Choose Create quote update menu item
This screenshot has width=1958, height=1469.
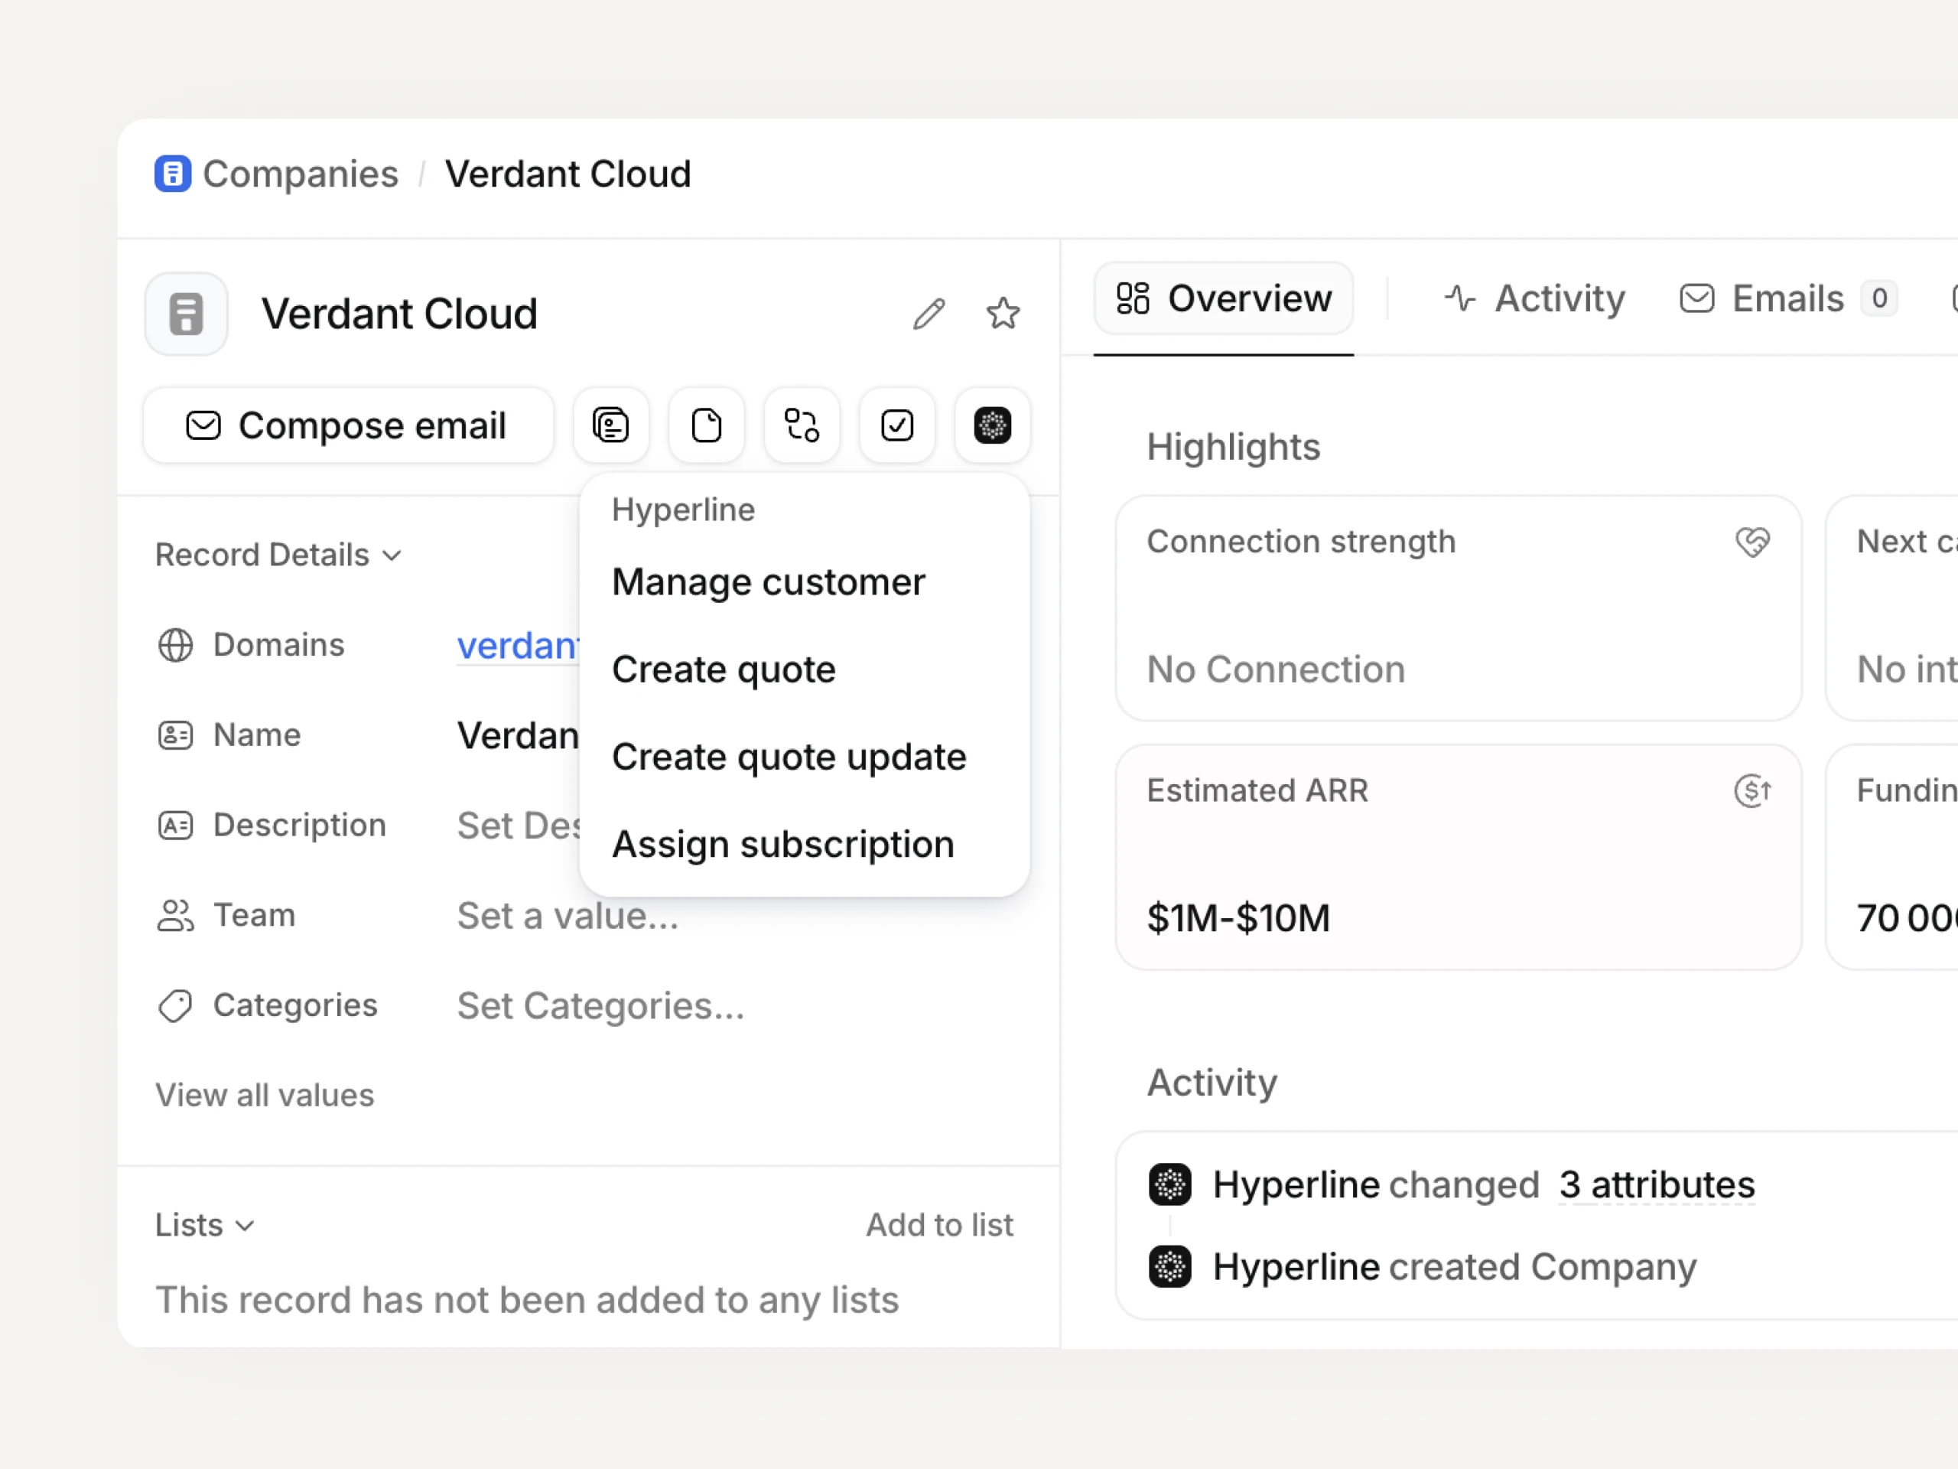pos(804,757)
